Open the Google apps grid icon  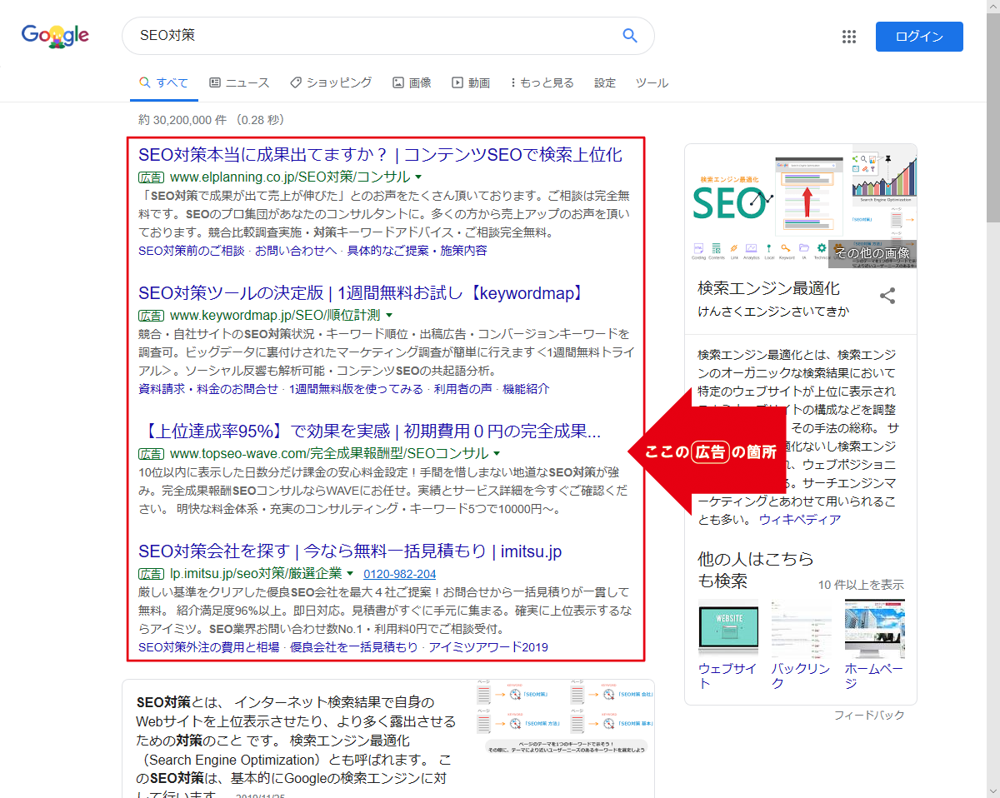849,37
